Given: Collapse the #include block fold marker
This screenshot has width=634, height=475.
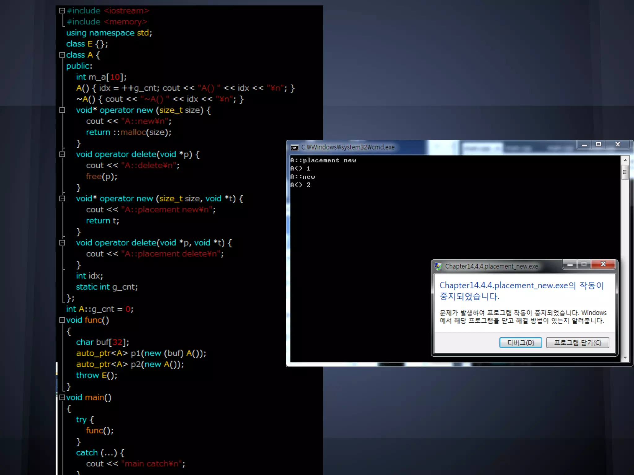Looking at the screenshot, I should (x=62, y=11).
